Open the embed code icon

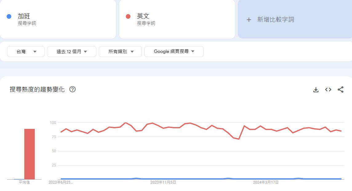tap(328, 90)
